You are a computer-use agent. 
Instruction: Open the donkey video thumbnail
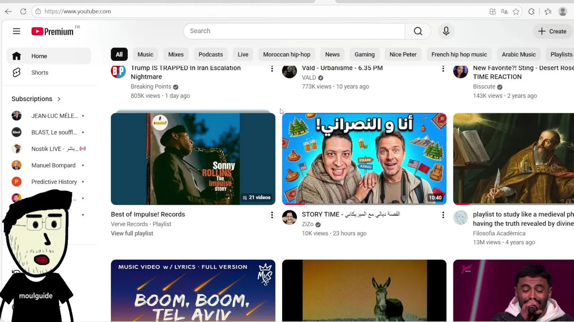click(x=364, y=291)
